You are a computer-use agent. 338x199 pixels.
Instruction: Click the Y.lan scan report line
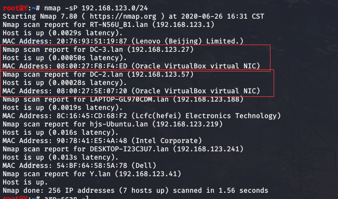click(92, 174)
